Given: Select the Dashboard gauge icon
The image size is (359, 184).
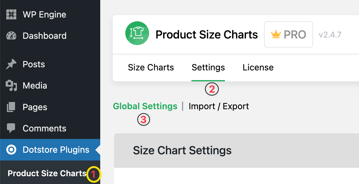Looking at the screenshot, I should pos(11,36).
